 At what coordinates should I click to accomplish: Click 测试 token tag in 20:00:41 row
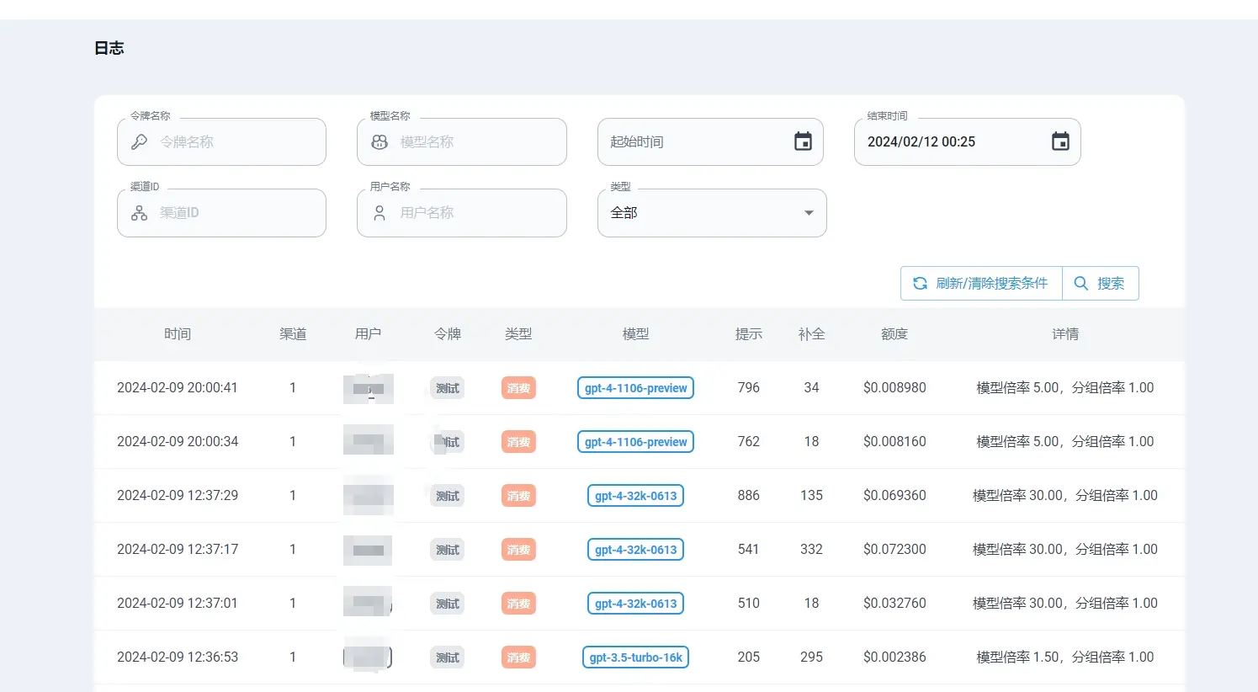448,388
